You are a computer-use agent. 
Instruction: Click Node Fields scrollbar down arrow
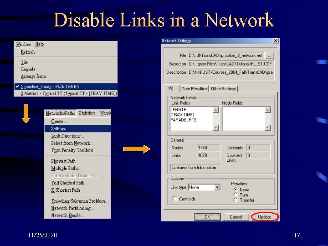[267, 128]
